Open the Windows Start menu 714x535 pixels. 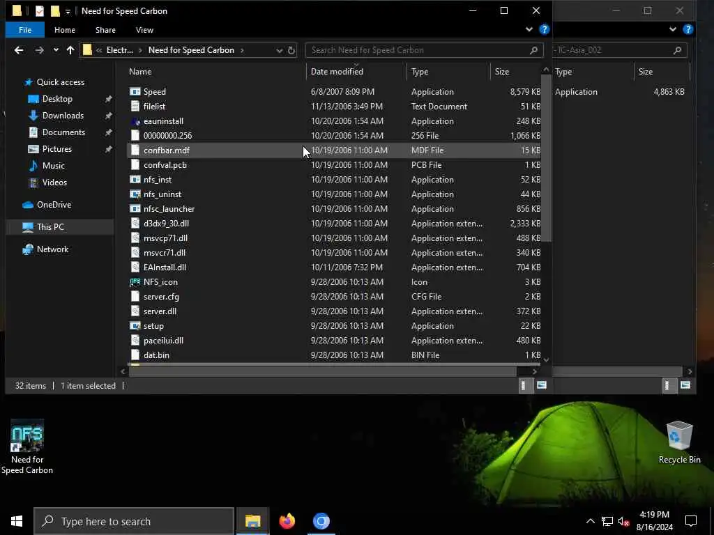point(17,521)
